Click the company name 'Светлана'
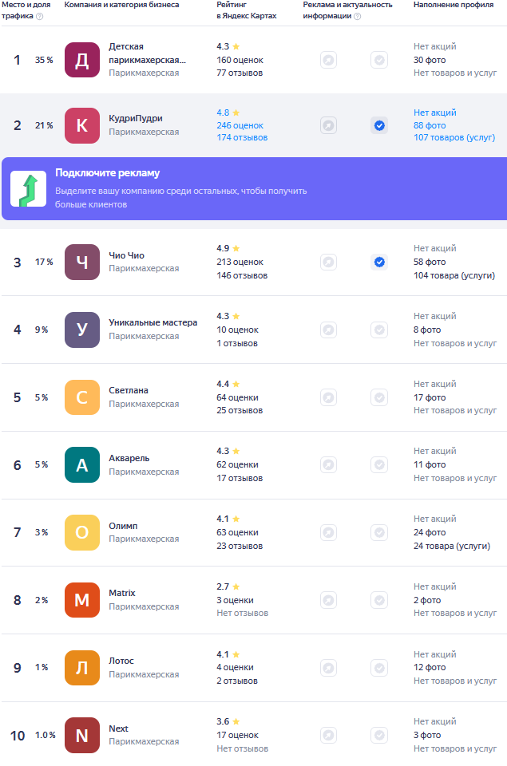The width and height of the screenshot is (507, 766). (129, 390)
